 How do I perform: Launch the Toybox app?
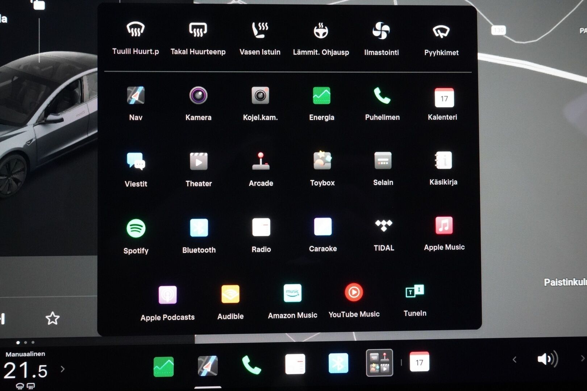(x=322, y=168)
